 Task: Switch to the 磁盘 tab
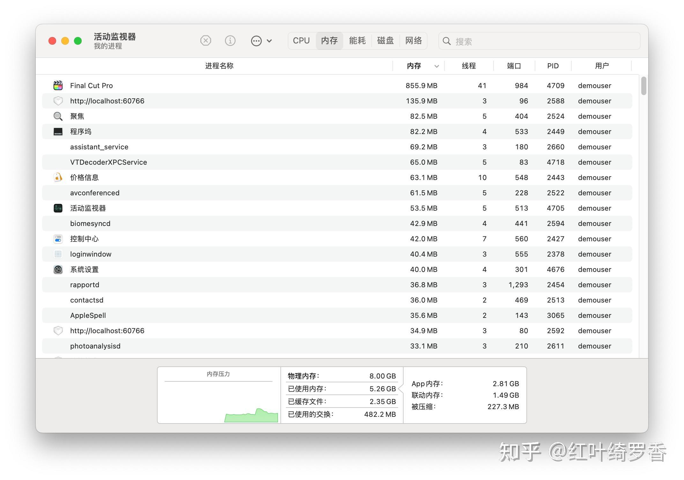point(385,41)
